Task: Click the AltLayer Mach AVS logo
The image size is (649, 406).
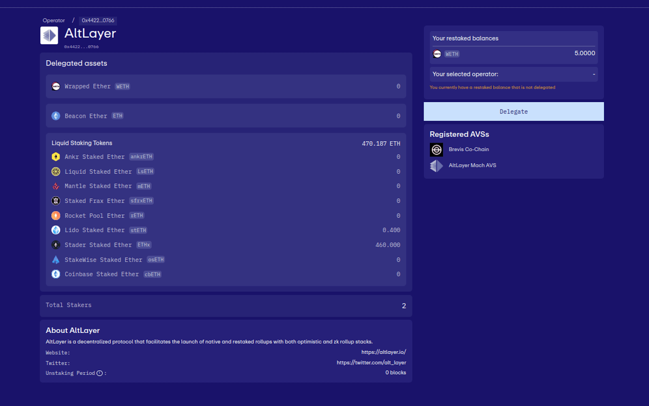Action: pos(436,165)
